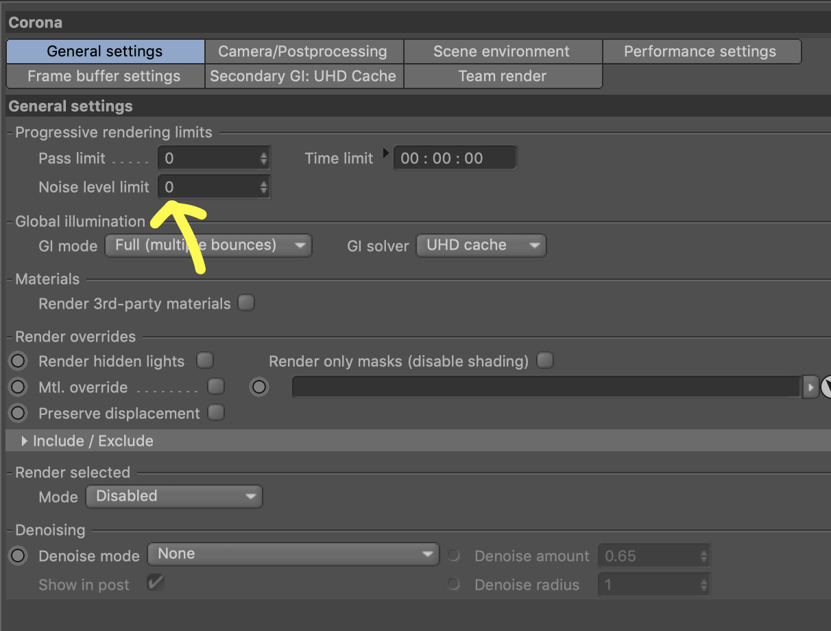
Task: Open the Frame buffer settings tab
Action: click(x=106, y=76)
